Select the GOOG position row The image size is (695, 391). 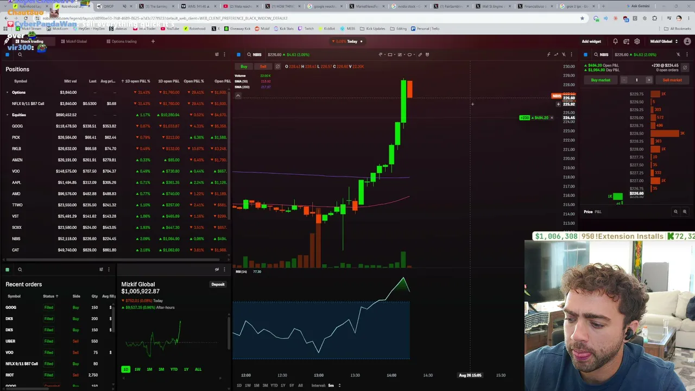pyautogui.click(x=116, y=126)
